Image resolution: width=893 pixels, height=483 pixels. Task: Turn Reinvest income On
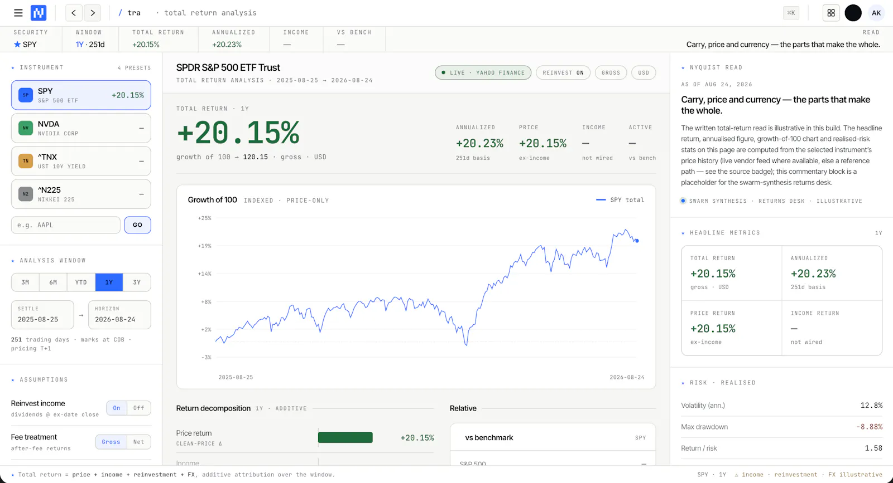117,408
